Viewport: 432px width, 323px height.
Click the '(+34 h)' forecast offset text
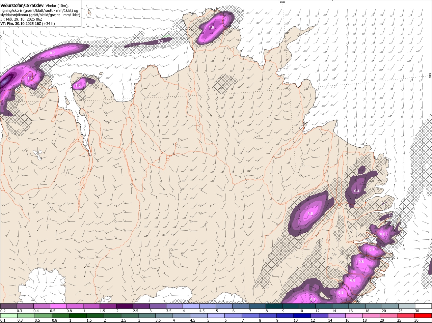[x=49, y=24]
